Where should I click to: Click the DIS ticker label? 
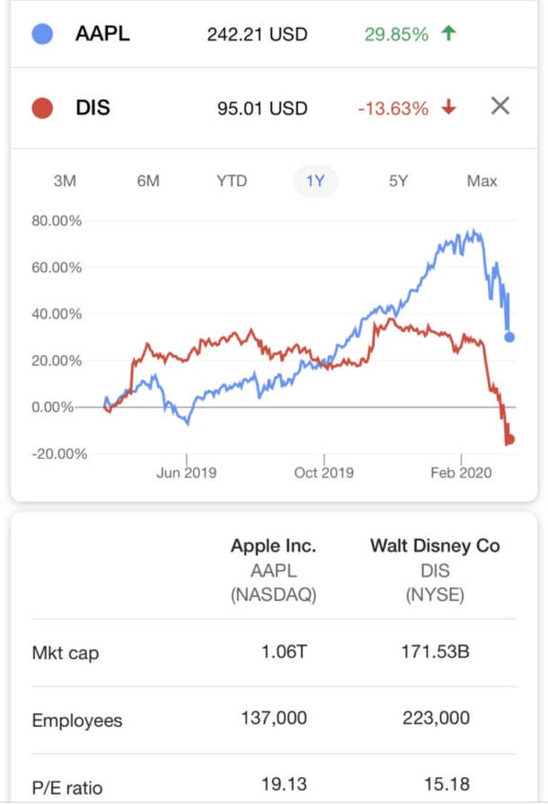coord(93,108)
